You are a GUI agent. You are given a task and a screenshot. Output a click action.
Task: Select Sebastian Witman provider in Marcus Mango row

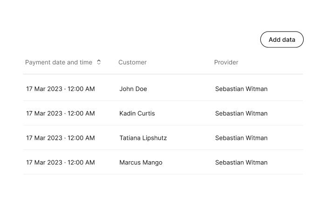coord(241,163)
